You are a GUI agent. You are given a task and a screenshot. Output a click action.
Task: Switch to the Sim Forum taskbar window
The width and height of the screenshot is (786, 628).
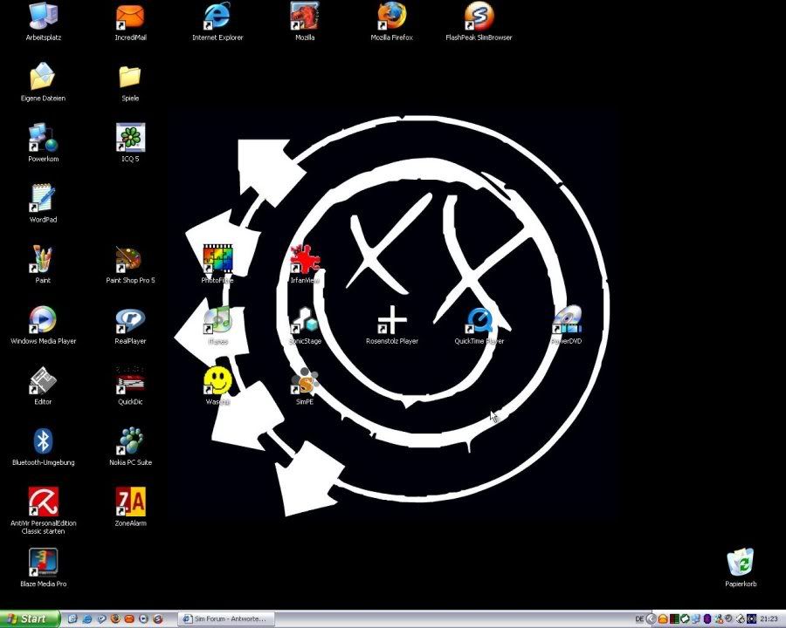coord(226,618)
